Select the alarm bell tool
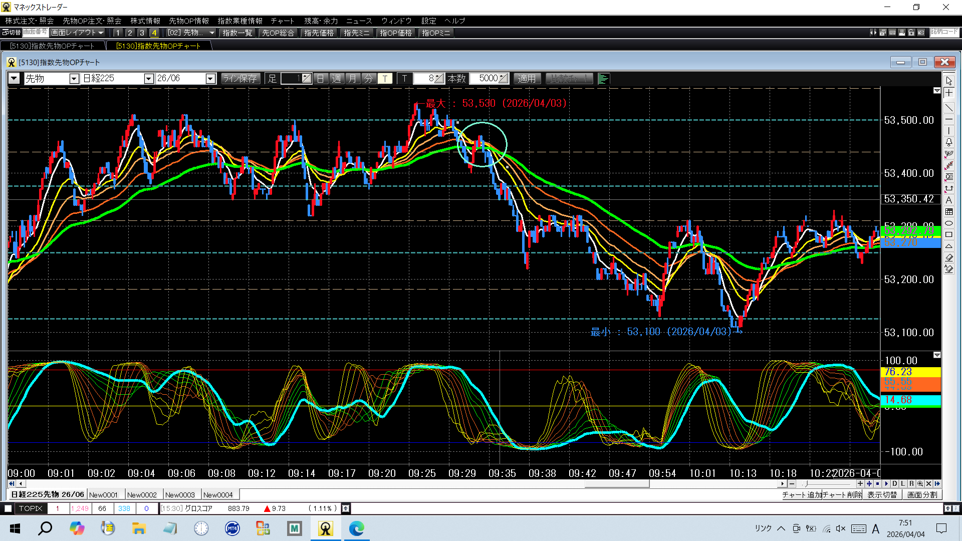The image size is (962, 541). [x=949, y=142]
